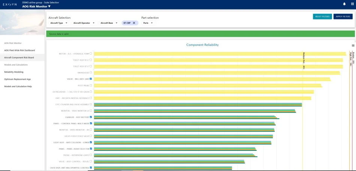Image resolution: width=356 pixels, height=171 pixels.
Task: Open the Aircraft Type dropdown
Action: (x=59, y=23)
